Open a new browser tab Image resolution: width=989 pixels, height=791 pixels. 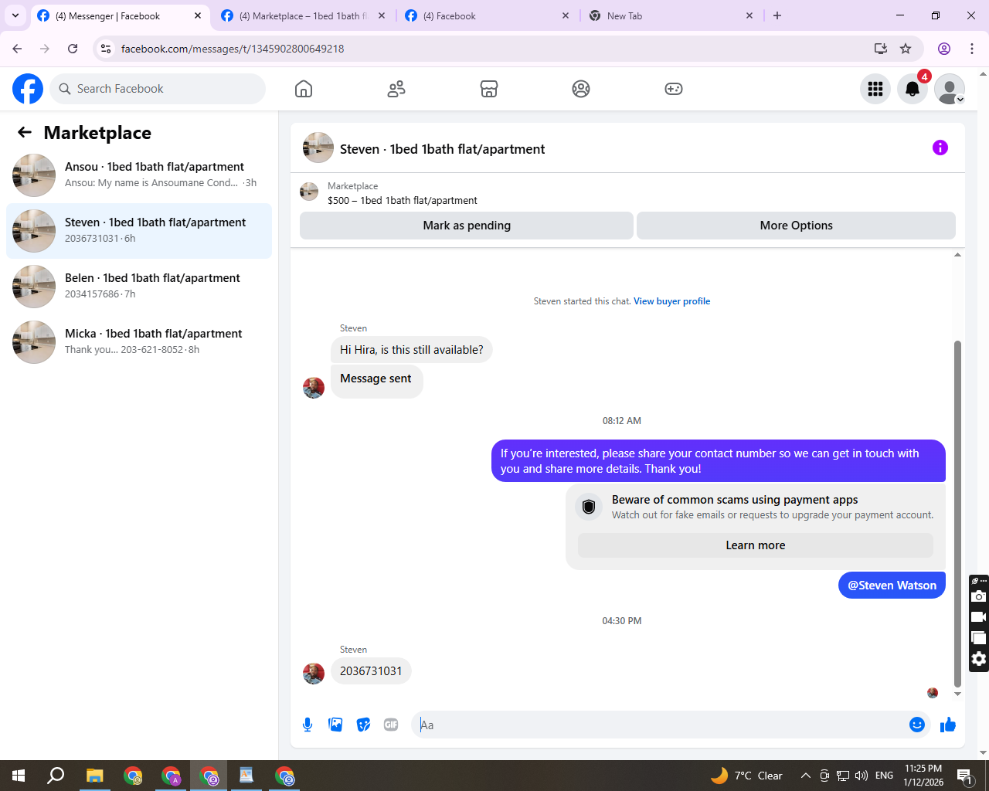pyautogui.click(x=777, y=15)
